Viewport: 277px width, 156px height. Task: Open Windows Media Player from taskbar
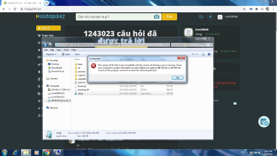[x=37, y=153]
